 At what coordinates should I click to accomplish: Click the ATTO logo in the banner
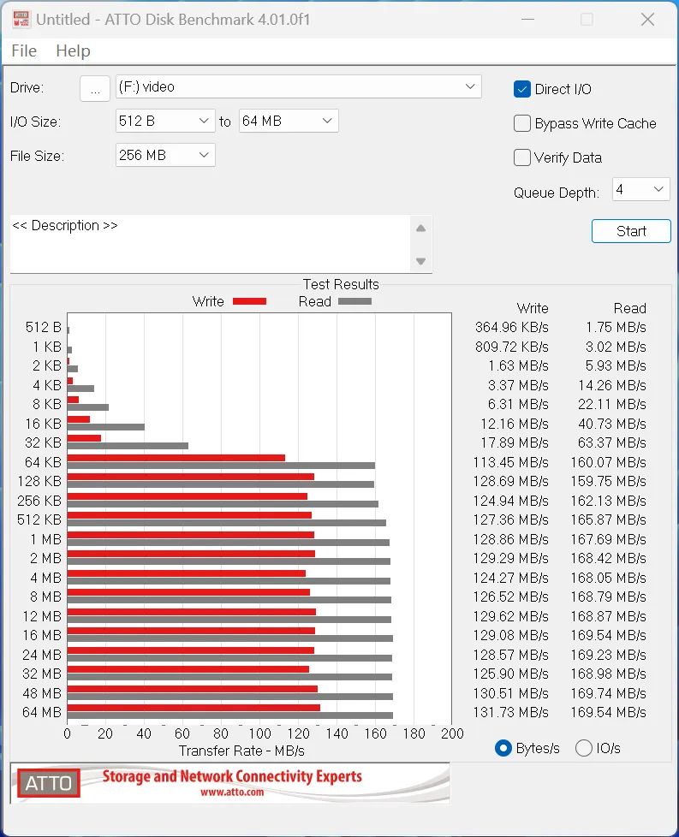[x=48, y=783]
